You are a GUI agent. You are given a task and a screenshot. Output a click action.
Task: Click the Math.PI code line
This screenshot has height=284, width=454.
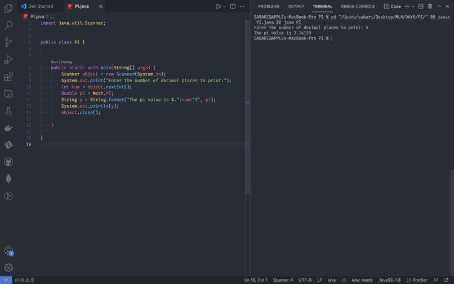click(87, 93)
